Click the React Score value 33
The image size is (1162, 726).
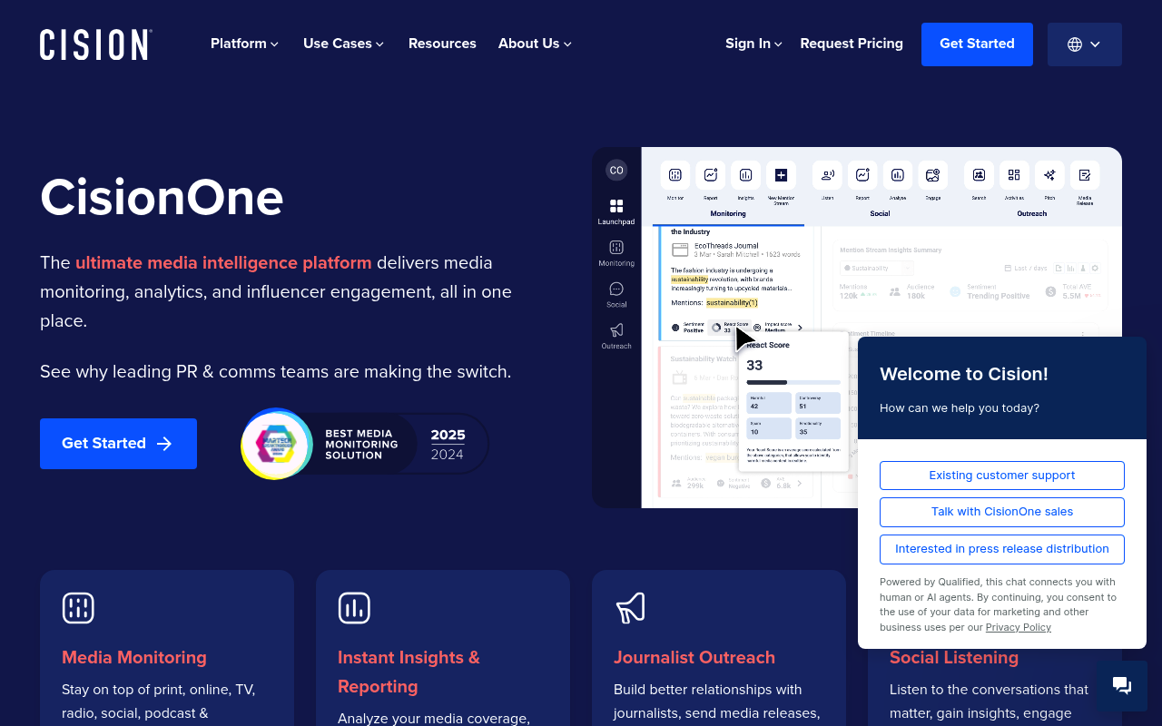pos(754,365)
